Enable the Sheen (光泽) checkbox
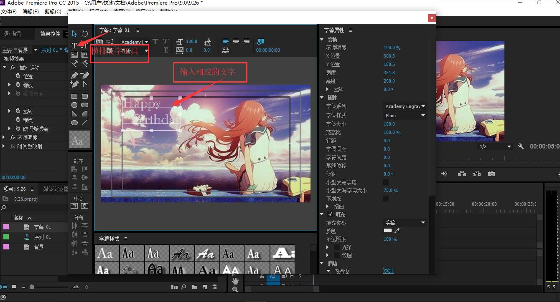This screenshot has height=302, width=560. [x=336, y=247]
